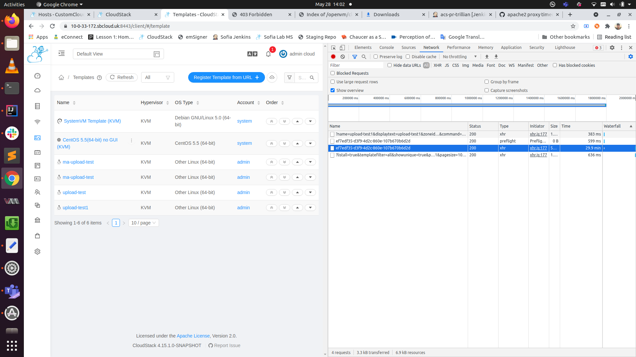Enable the Preserve log checkbox
The width and height of the screenshot is (636, 357).
click(x=376, y=57)
